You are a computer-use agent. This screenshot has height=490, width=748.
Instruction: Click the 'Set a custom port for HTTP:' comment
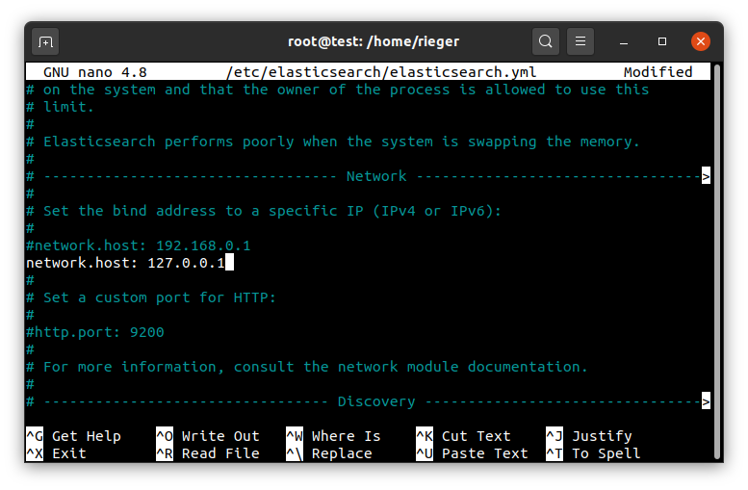coord(151,297)
